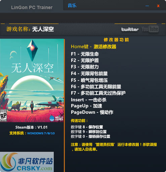Select '数字键 8 - 保存位置' line
Viewport: 166px width, 172px height.
coord(87,127)
